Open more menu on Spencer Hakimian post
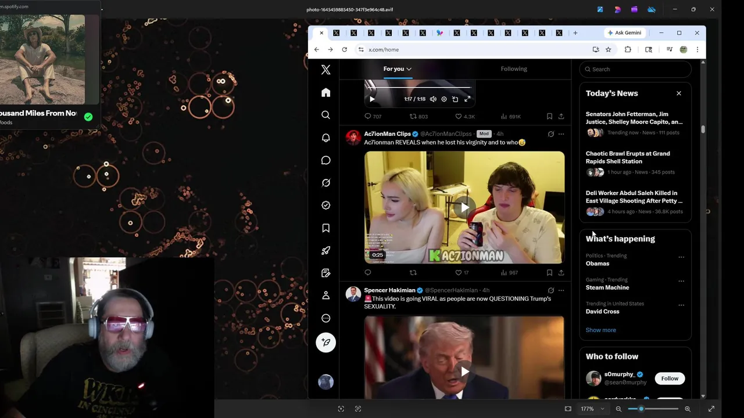Image resolution: width=744 pixels, height=418 pixels. pyautogui.click(x=561, y=290)
